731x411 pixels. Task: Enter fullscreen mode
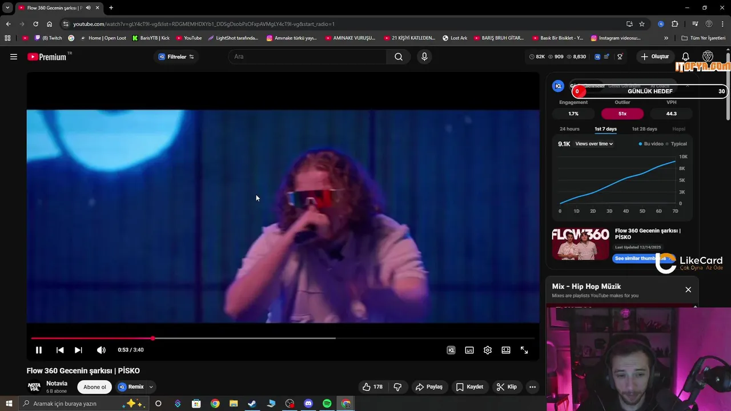coord(524,350)
